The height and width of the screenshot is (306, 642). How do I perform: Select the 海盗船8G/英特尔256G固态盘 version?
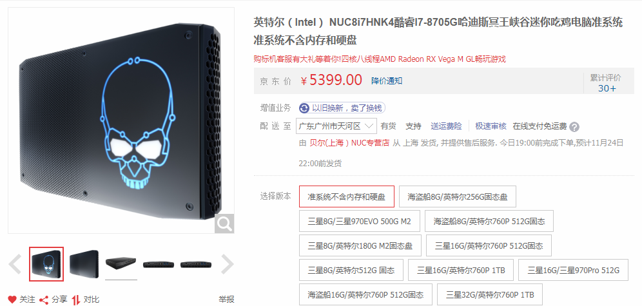[458, 196]
